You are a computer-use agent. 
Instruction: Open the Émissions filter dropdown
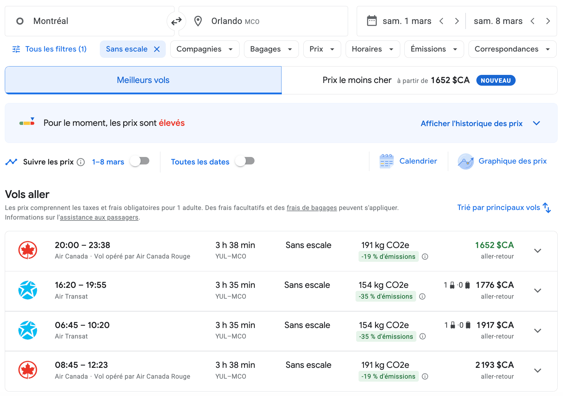click(x=434, y=49)
